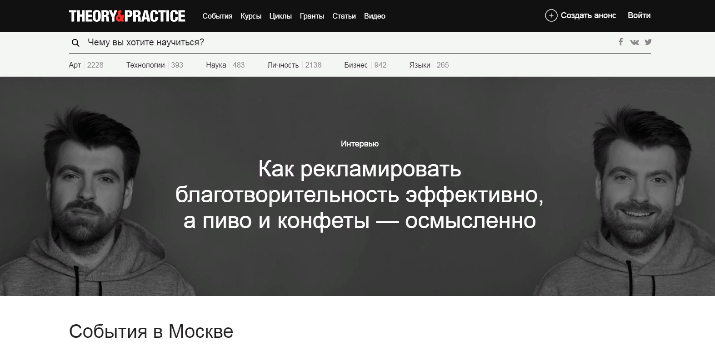
Task: Open the Видео section
Action: [375, 16]
